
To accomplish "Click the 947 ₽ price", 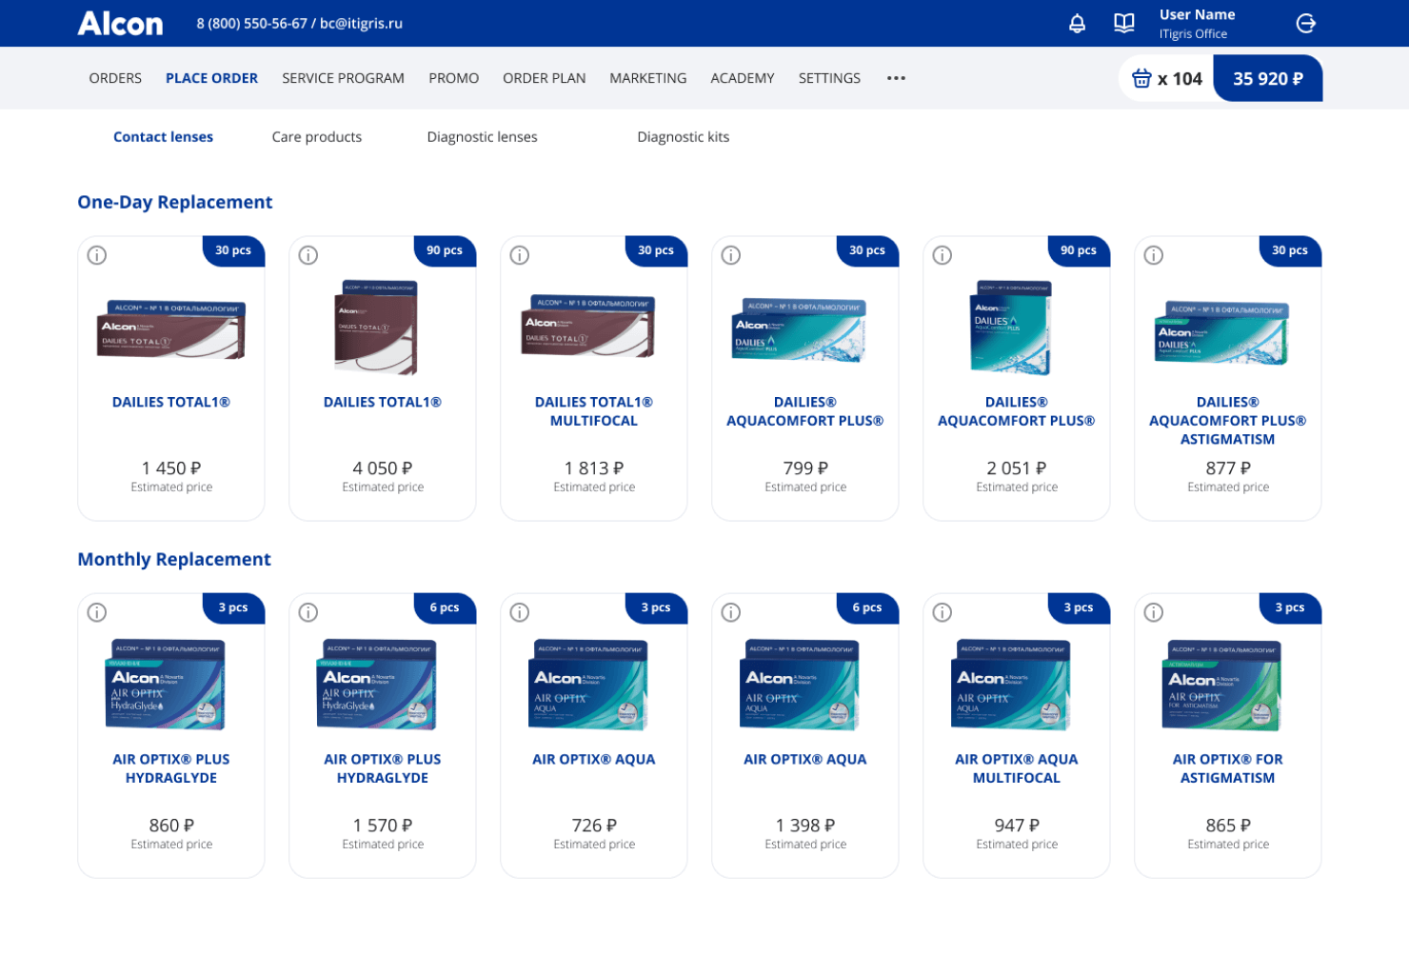I will point(1017,826).
